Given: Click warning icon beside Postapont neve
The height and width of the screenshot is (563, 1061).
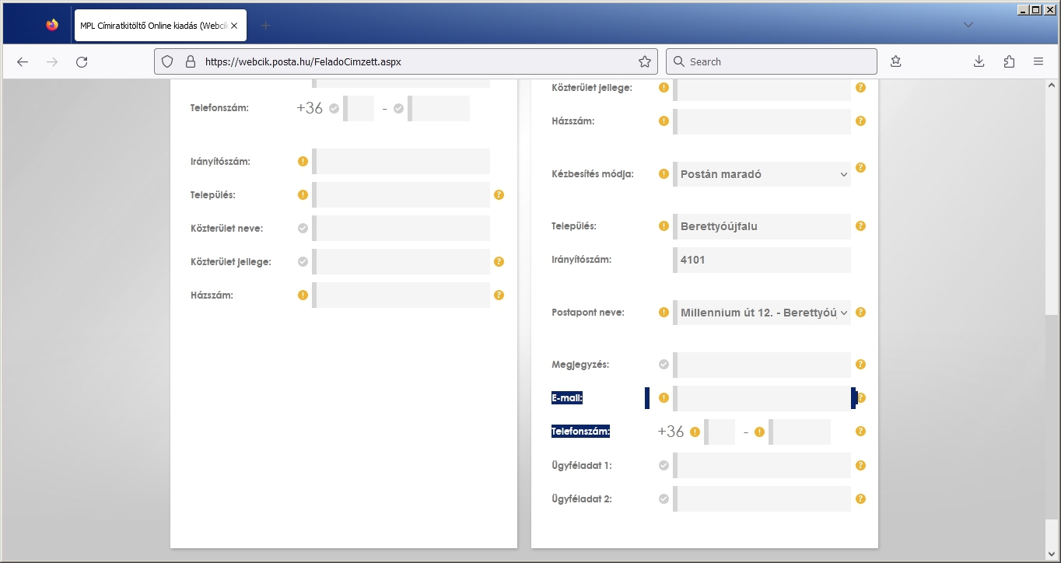Looking at the screenshot, I should coord(664,313).
